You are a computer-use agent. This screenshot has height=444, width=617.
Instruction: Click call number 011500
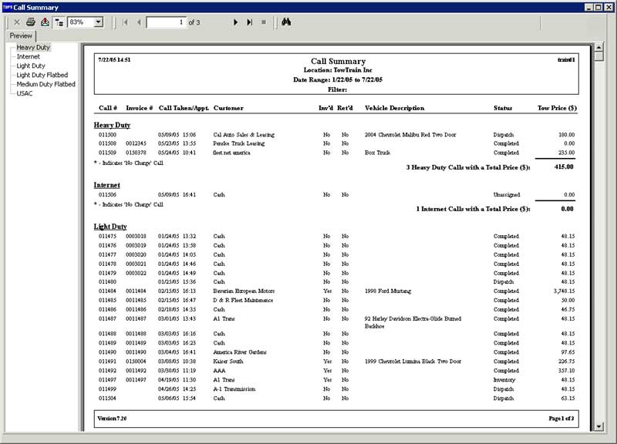tap(107, 135)
